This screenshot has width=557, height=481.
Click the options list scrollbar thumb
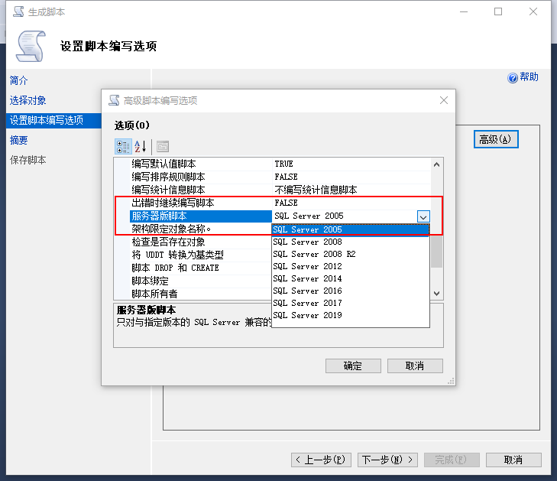pyautogui.click(x=436, y=252)
